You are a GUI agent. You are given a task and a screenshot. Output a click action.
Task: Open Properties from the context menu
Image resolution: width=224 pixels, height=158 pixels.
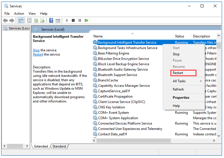(x=184, y=97)
